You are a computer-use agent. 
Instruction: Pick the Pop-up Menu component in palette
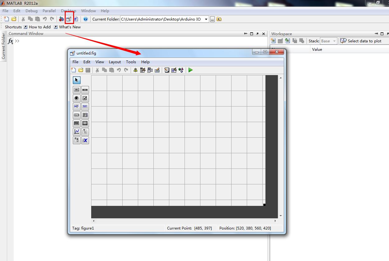tap(77, 115)
